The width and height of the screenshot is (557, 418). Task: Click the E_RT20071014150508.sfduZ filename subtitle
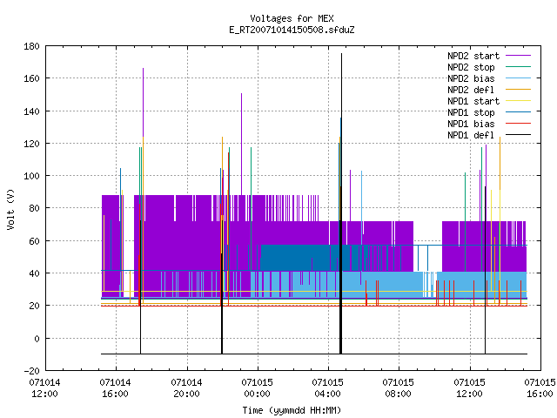[292, 30]
